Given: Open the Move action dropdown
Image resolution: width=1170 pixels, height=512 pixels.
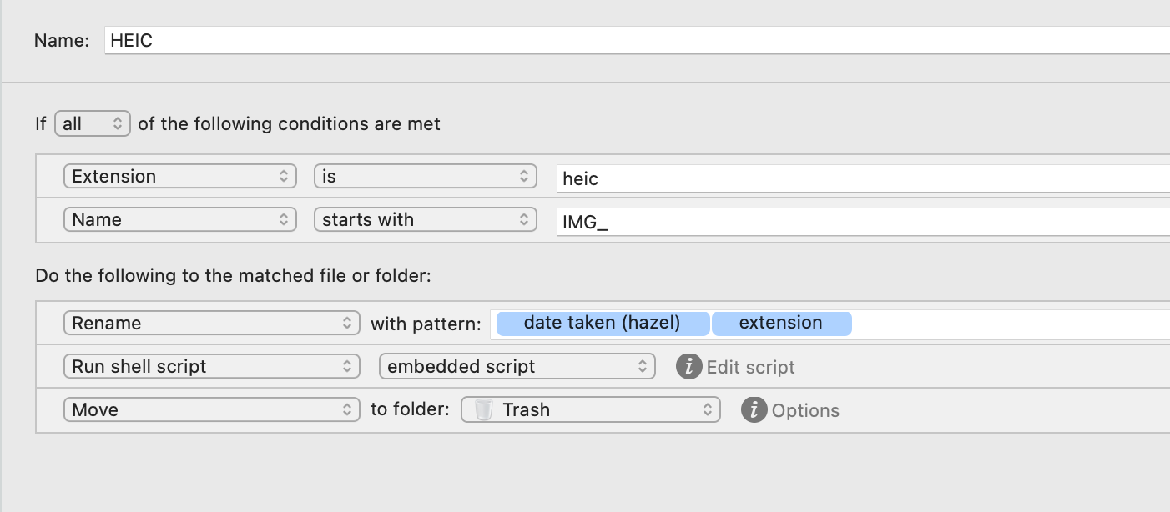Looking at the screenshot, I should tap(211, 410).
